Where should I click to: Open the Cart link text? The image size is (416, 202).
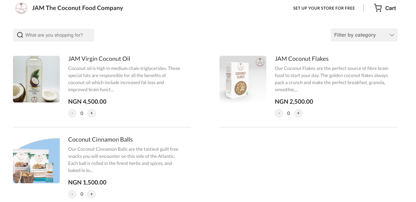pyautogui.click(x=391, y=8)
